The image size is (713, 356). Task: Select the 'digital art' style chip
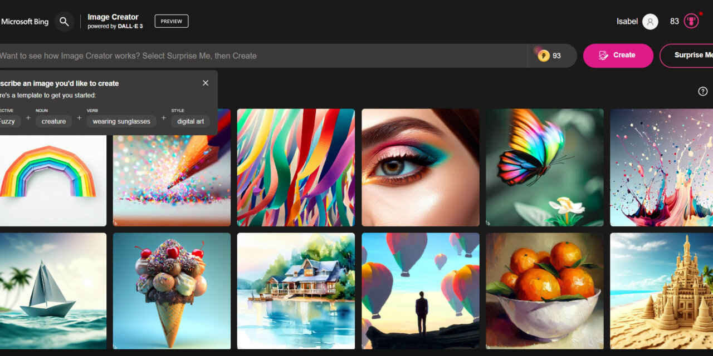pyautogui.click(x=191, y=121)
